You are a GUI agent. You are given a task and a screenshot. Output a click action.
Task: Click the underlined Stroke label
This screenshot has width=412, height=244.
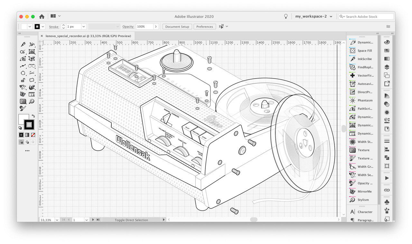pyautogui.click(x=54, y=27)
